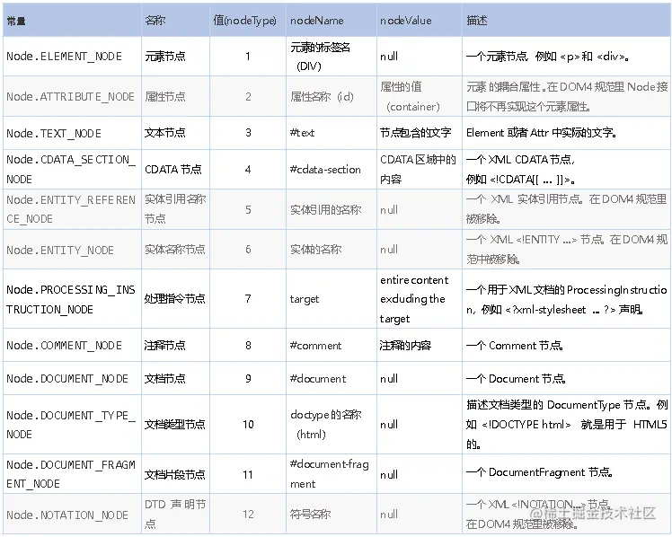This screenshot has height=537, width=672.
Task: Select the Node.TEXT_NODE constant cell
Action: (x=72, y=133)
